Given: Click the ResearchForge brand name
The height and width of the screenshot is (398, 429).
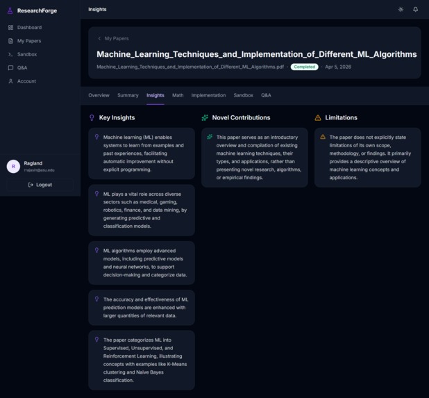Looking at the screenshot, I should coord(37,10).
